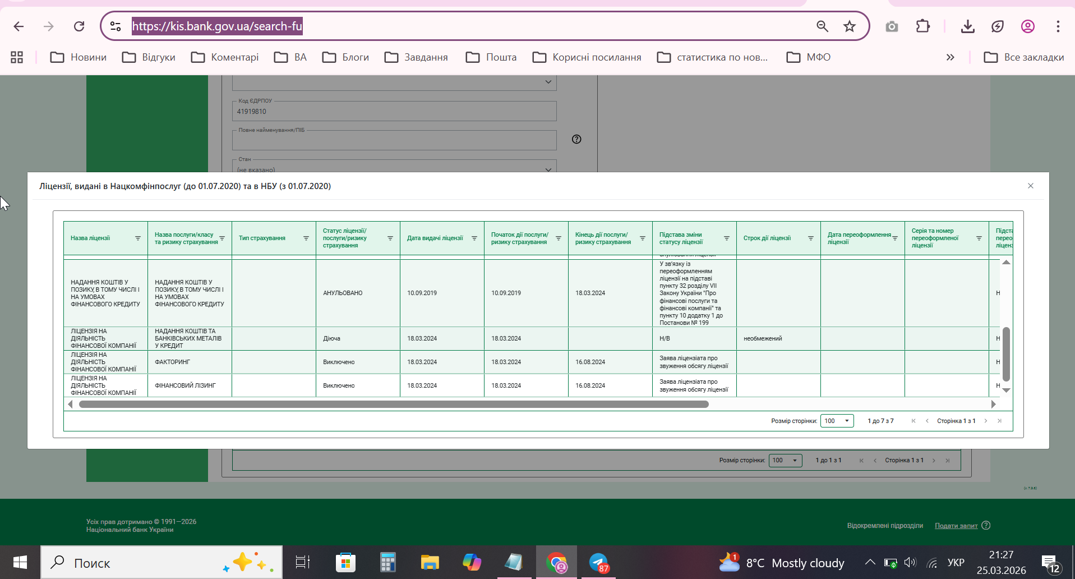The width and height of the screenshot is (1075, 579).
Task: Click the table's scroll right arrow
Action: 993,404
